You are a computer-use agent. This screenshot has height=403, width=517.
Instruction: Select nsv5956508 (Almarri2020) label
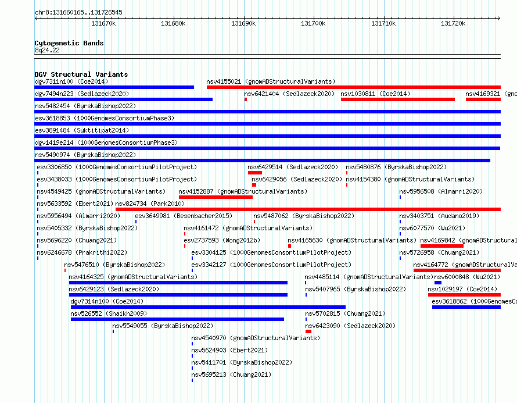point(440,191)
